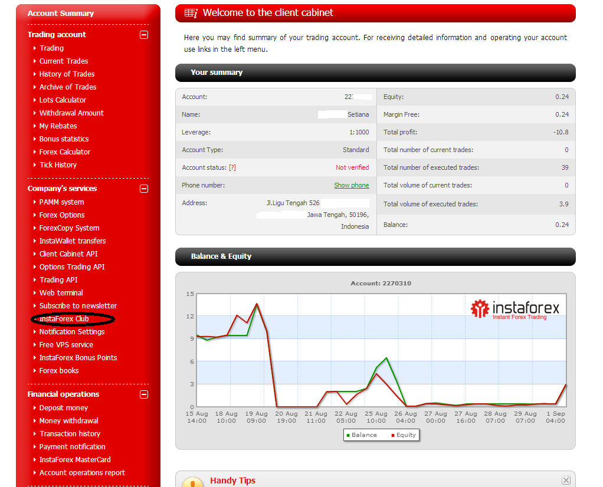Launch the Web terminal

(61, 293)
